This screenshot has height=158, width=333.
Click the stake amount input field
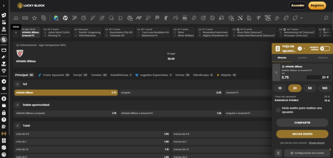click(x=318, y=77)
